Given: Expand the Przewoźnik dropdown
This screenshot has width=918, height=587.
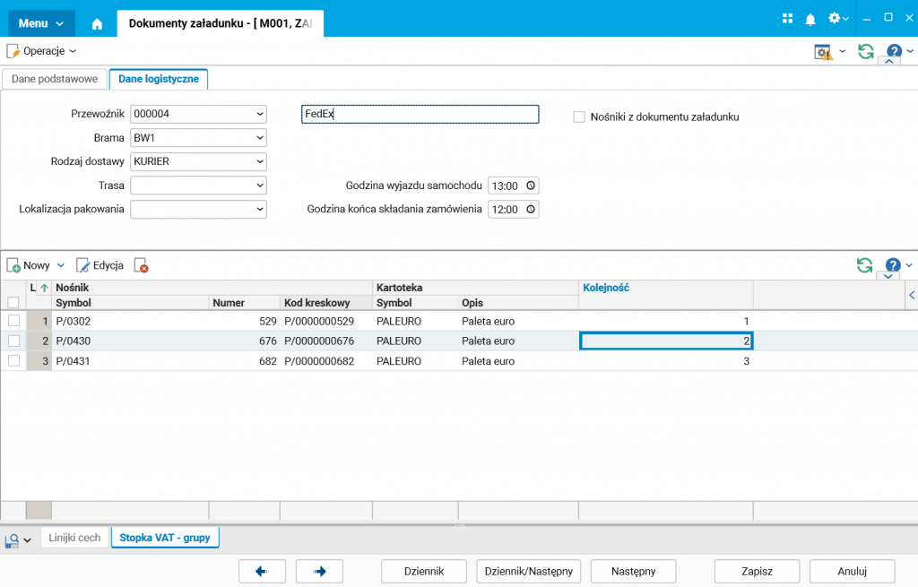Looking at the screenshot, I should tap(259, 114).
